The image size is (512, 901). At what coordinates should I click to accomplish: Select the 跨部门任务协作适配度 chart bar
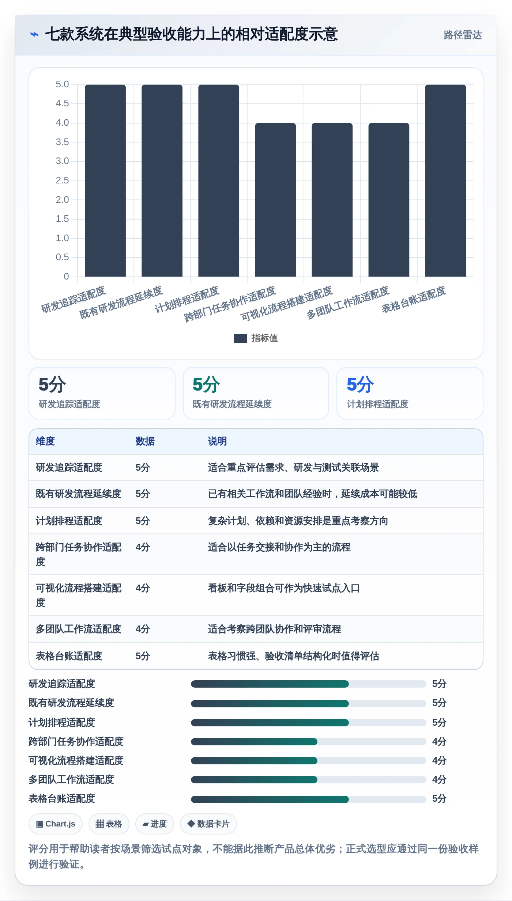[275, 200]
